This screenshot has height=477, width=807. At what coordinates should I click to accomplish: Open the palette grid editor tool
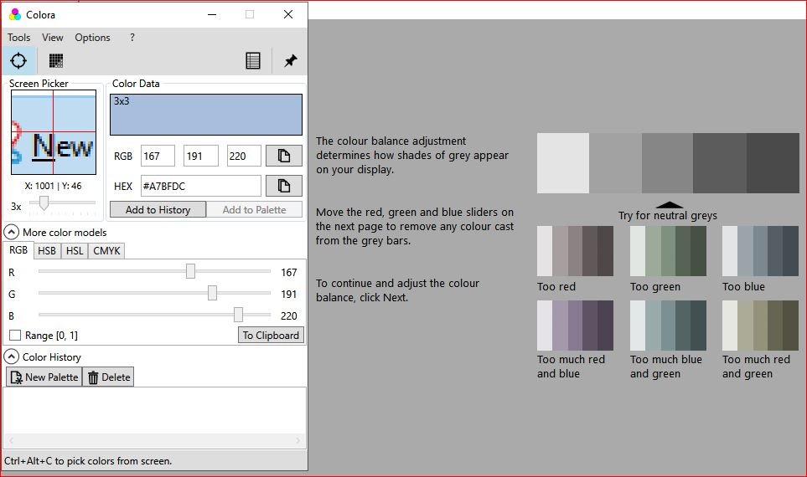tap(55, 60)
